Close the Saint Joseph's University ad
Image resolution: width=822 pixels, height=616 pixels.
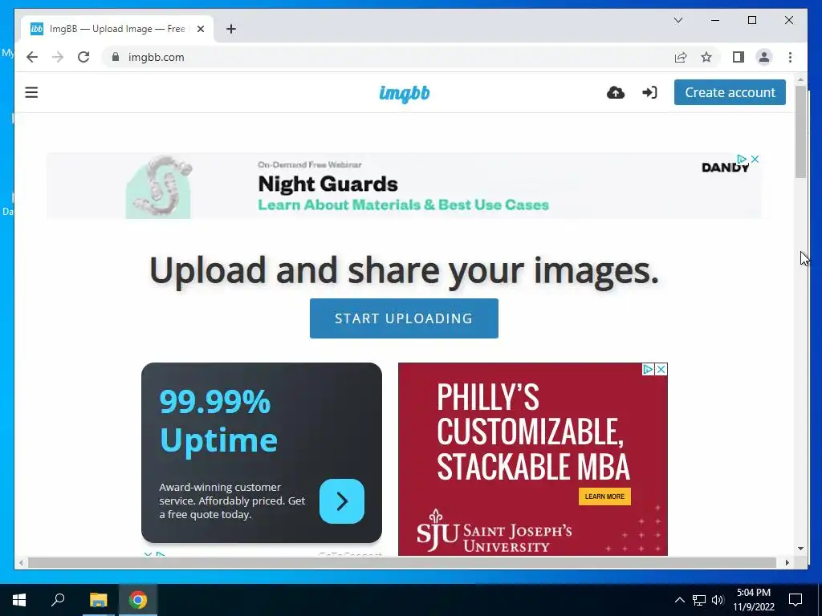coord(661,369)
